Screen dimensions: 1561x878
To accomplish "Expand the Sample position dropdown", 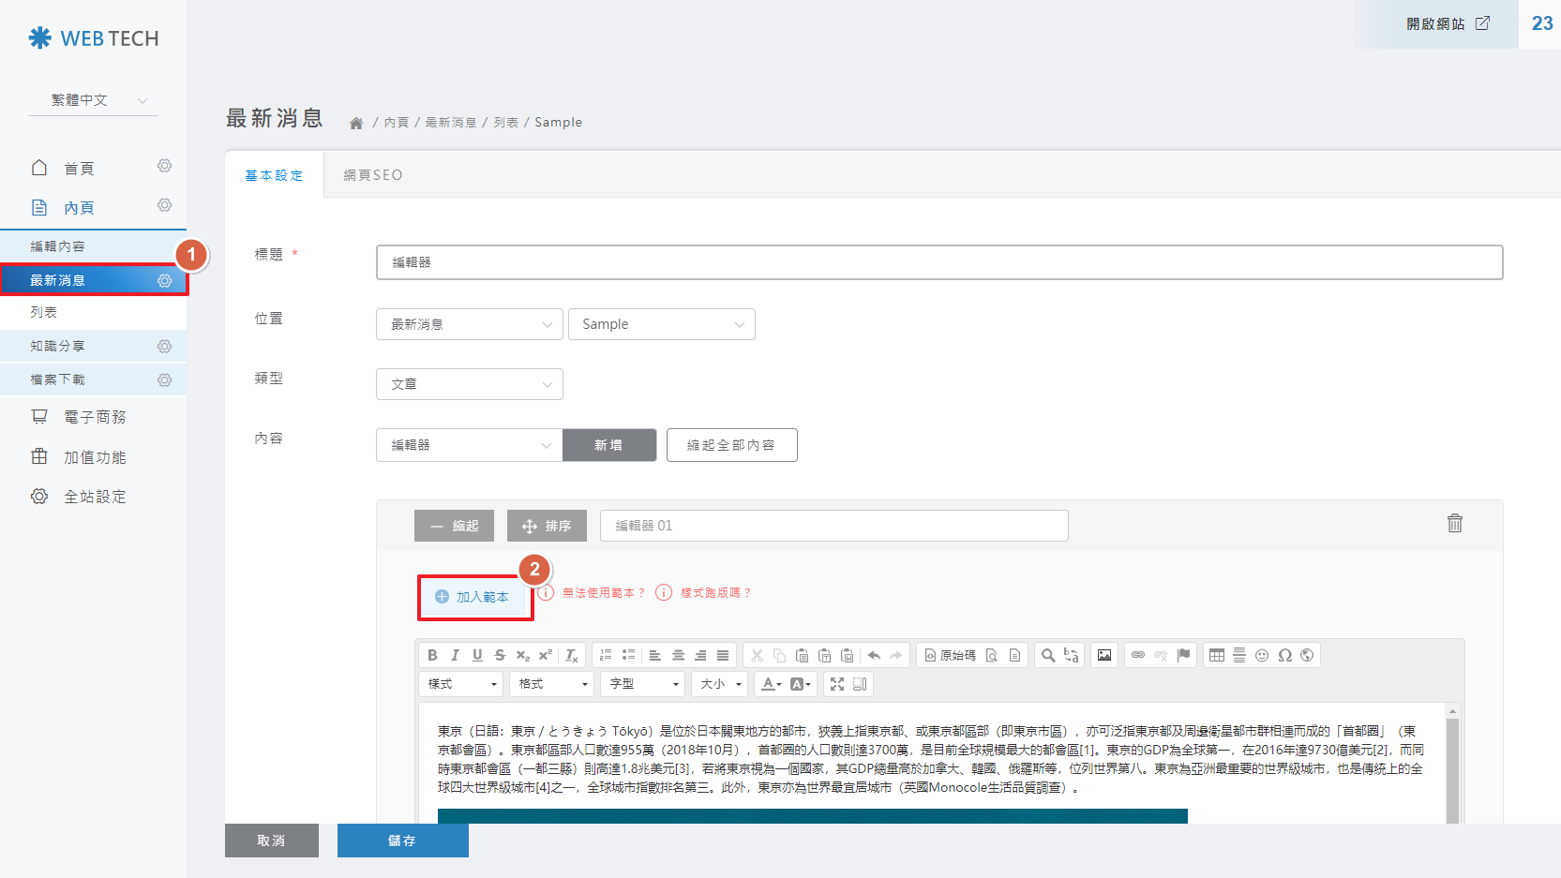I will (x=661, y=324).
